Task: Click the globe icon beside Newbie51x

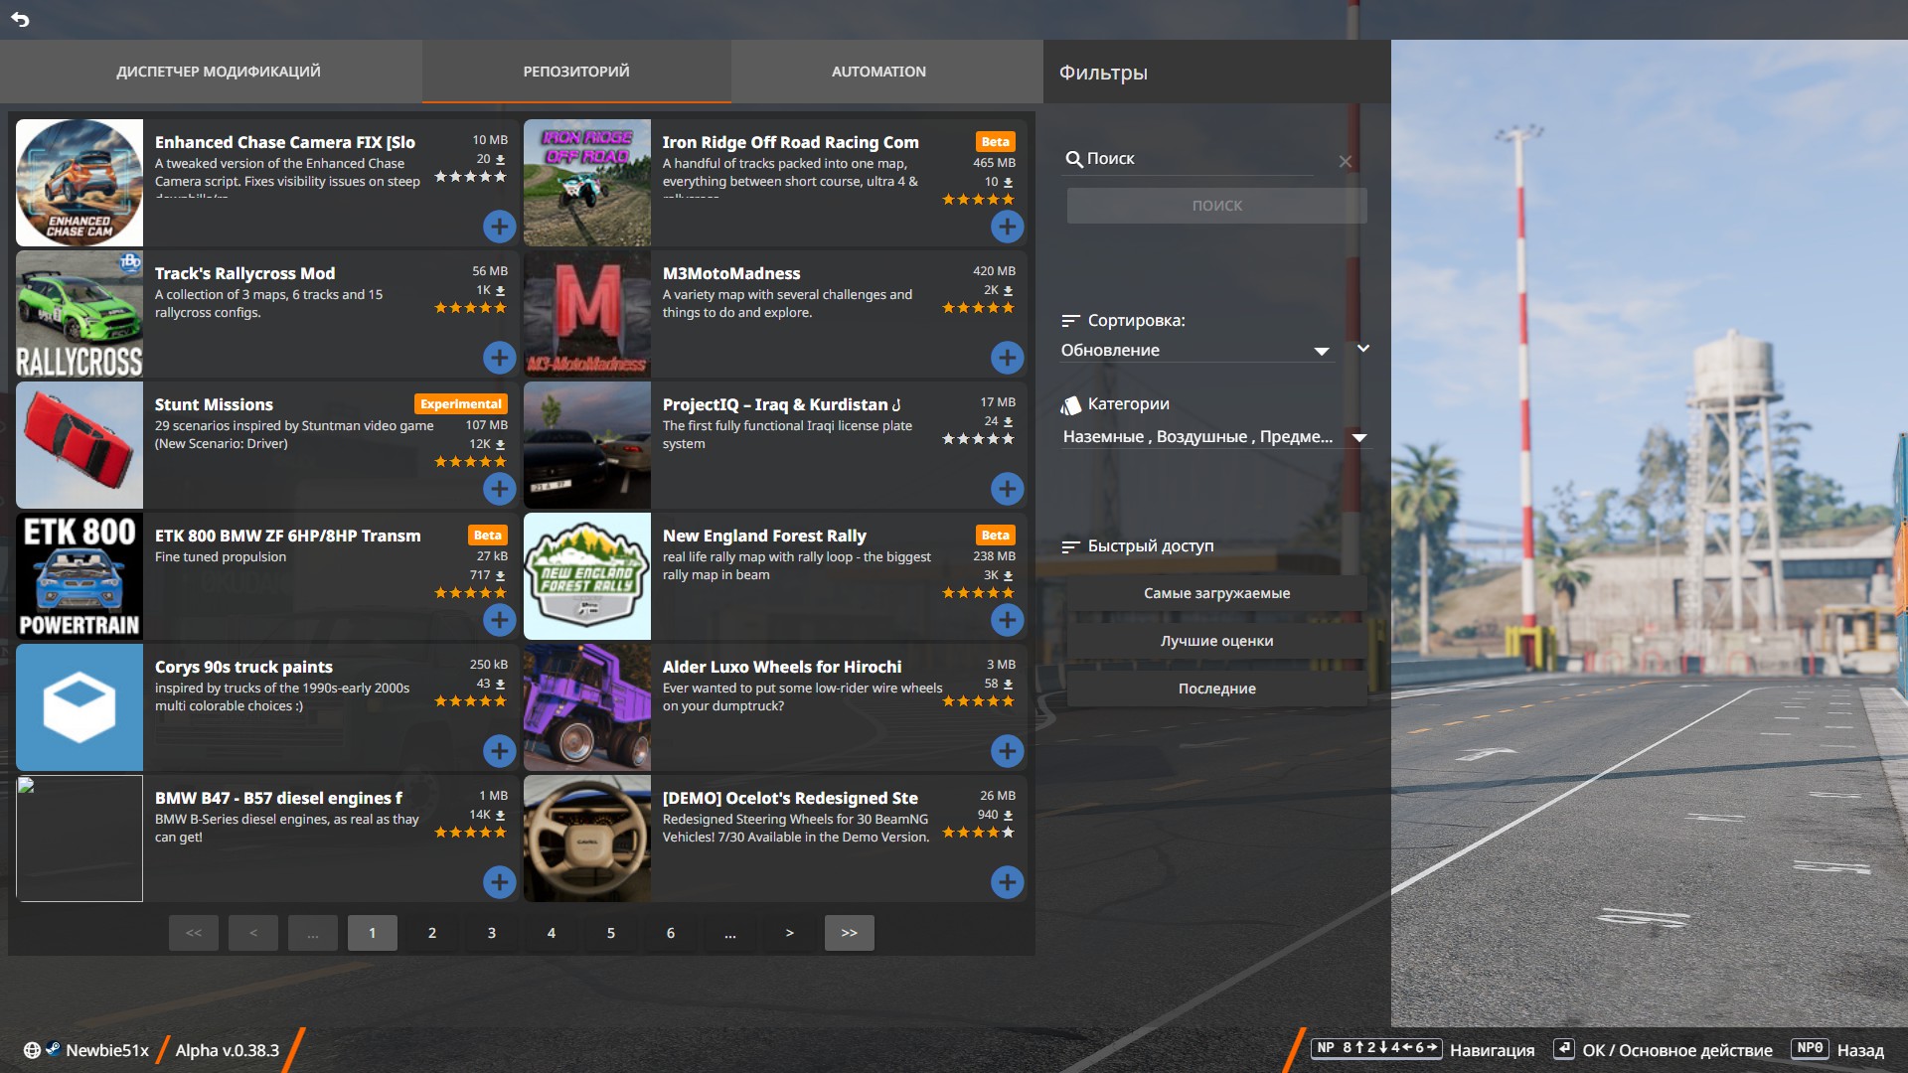Action: tap(32, 1050)
